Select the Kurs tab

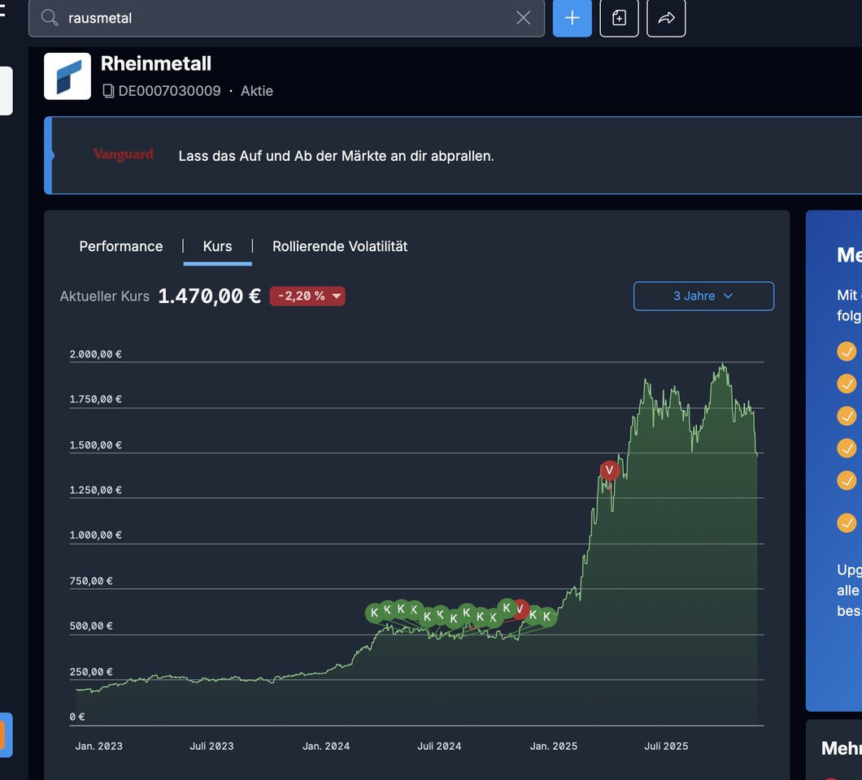tap(217, 246)
